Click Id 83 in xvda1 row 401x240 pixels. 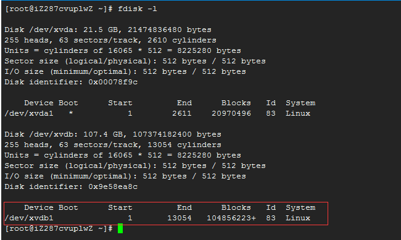coord(271,113)
